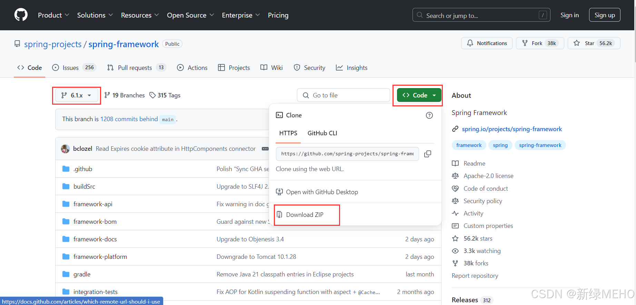Focus the Search or jump to field
The width and height of the screenshot is (636, 305).
coord(481,15)
